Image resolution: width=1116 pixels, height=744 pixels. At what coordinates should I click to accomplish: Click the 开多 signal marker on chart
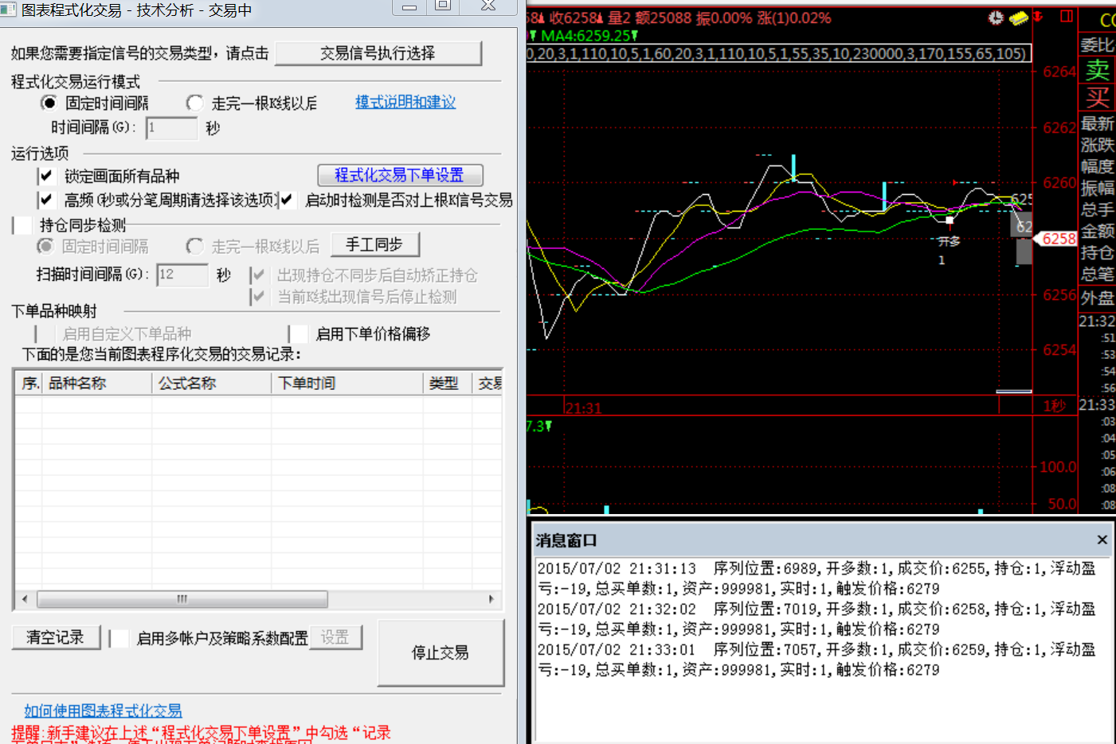pos(949,241)
